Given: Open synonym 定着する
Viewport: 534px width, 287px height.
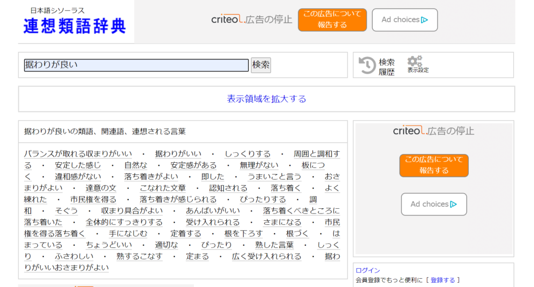Looking at the screenshot, I should coord(186,233).
